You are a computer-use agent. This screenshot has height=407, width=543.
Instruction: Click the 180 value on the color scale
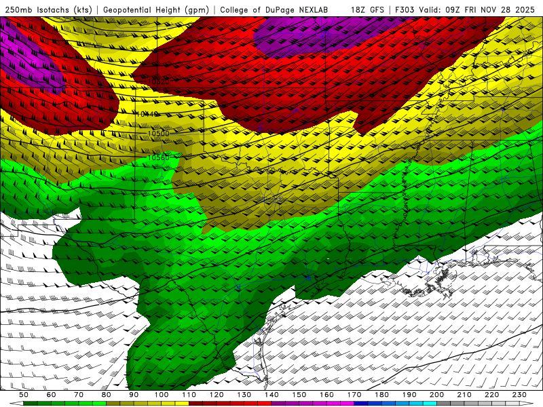point(382,395)
